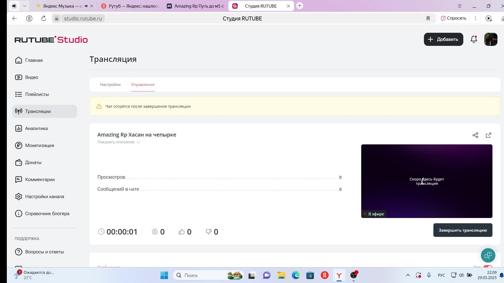The width and height of the screenshot is (504, 283).
Task: Mute tab sound speaker icon at top left
Action: (x=14, y=6)
